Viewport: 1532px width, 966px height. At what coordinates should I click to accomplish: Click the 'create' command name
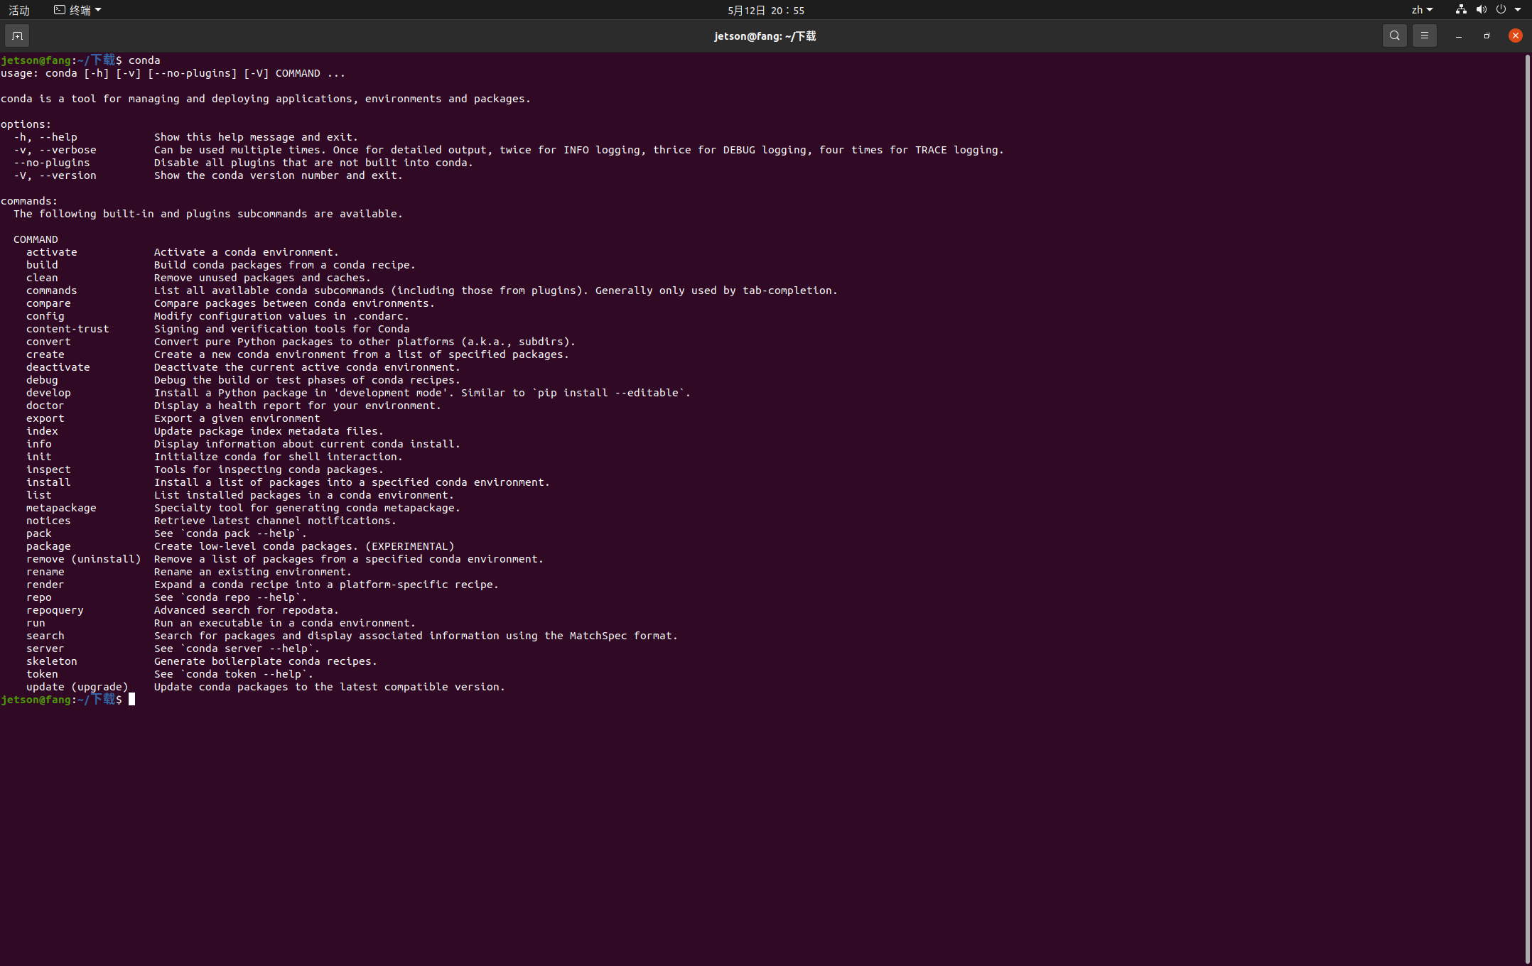pyautogui.click(x=45, y=354)
